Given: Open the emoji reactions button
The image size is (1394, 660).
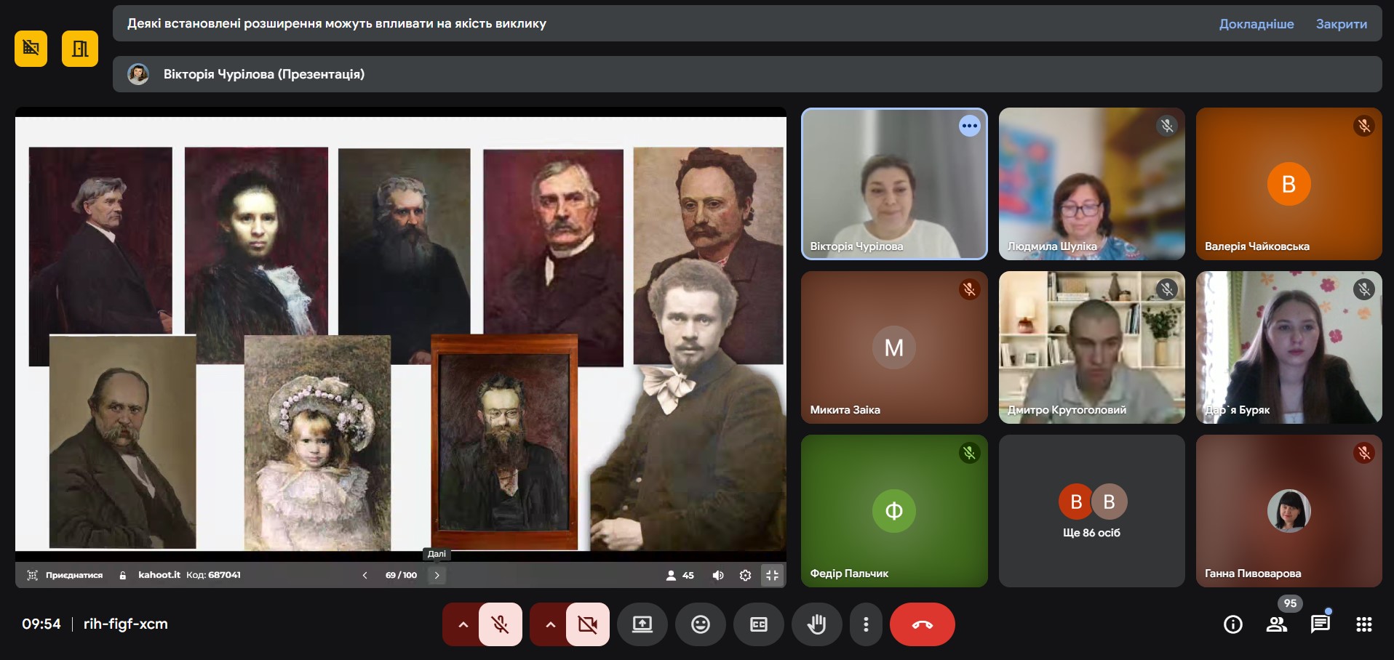Looking at the screenshot, I should point(701,624).
